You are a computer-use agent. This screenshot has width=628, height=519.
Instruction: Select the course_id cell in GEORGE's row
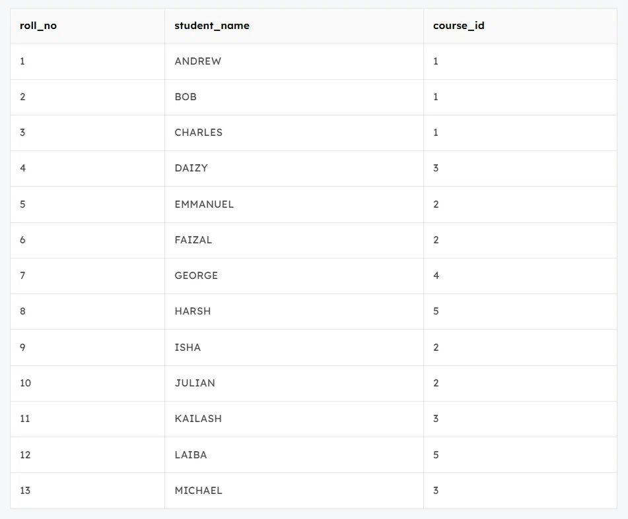(436, 276)
